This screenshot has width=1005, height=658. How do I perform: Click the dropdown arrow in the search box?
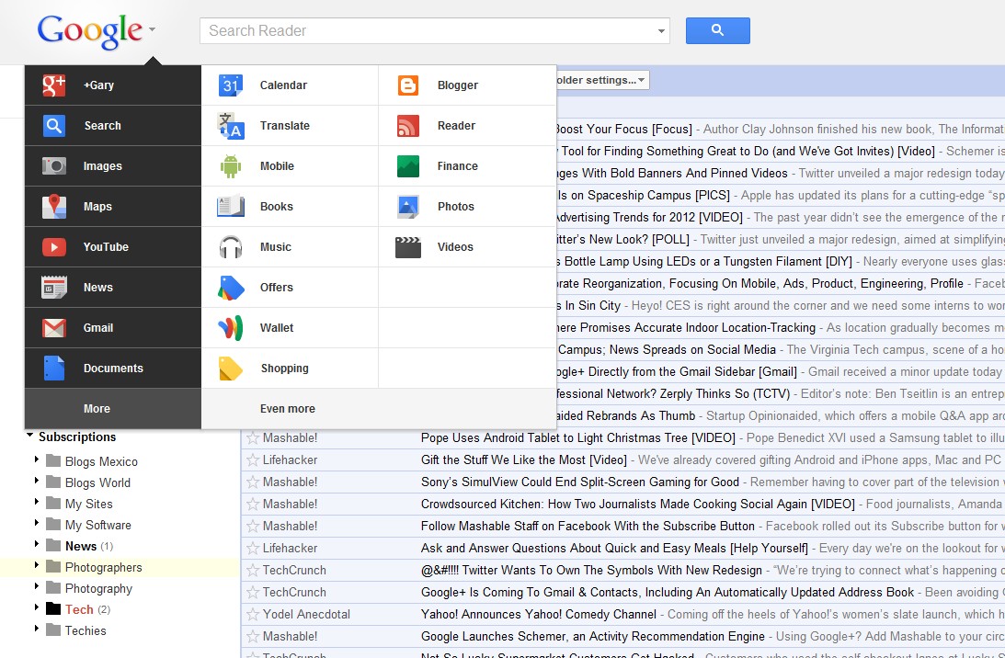(661, 31)
